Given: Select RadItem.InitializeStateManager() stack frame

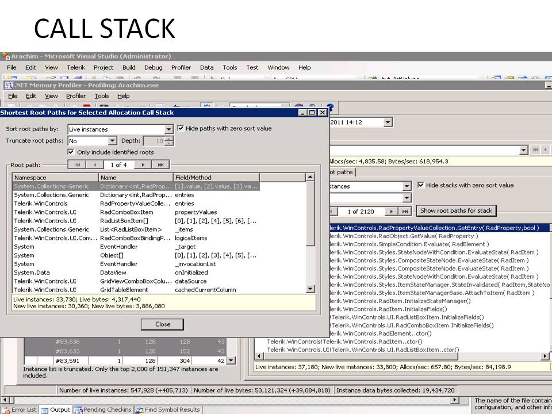Looking at the screenshot, I should pyautogui.click(x=400, y=301).
